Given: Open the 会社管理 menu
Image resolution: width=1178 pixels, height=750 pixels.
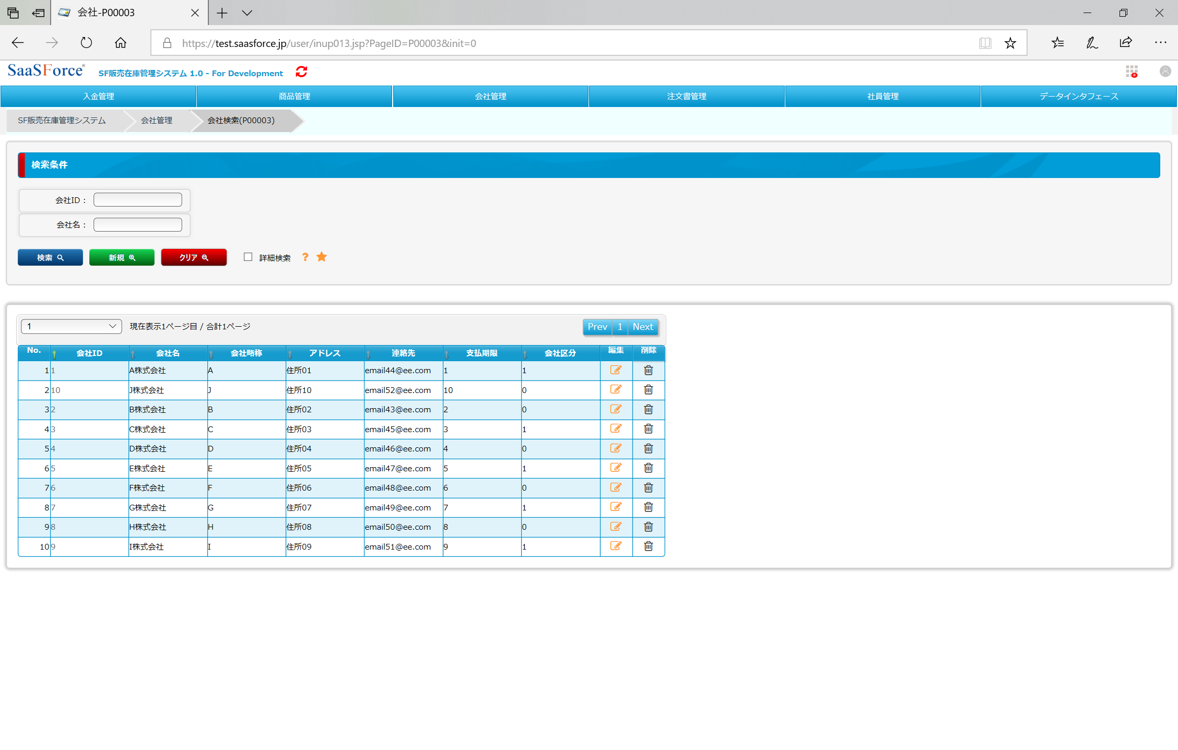Looking at the screenshot, I should tap(490, 97).
